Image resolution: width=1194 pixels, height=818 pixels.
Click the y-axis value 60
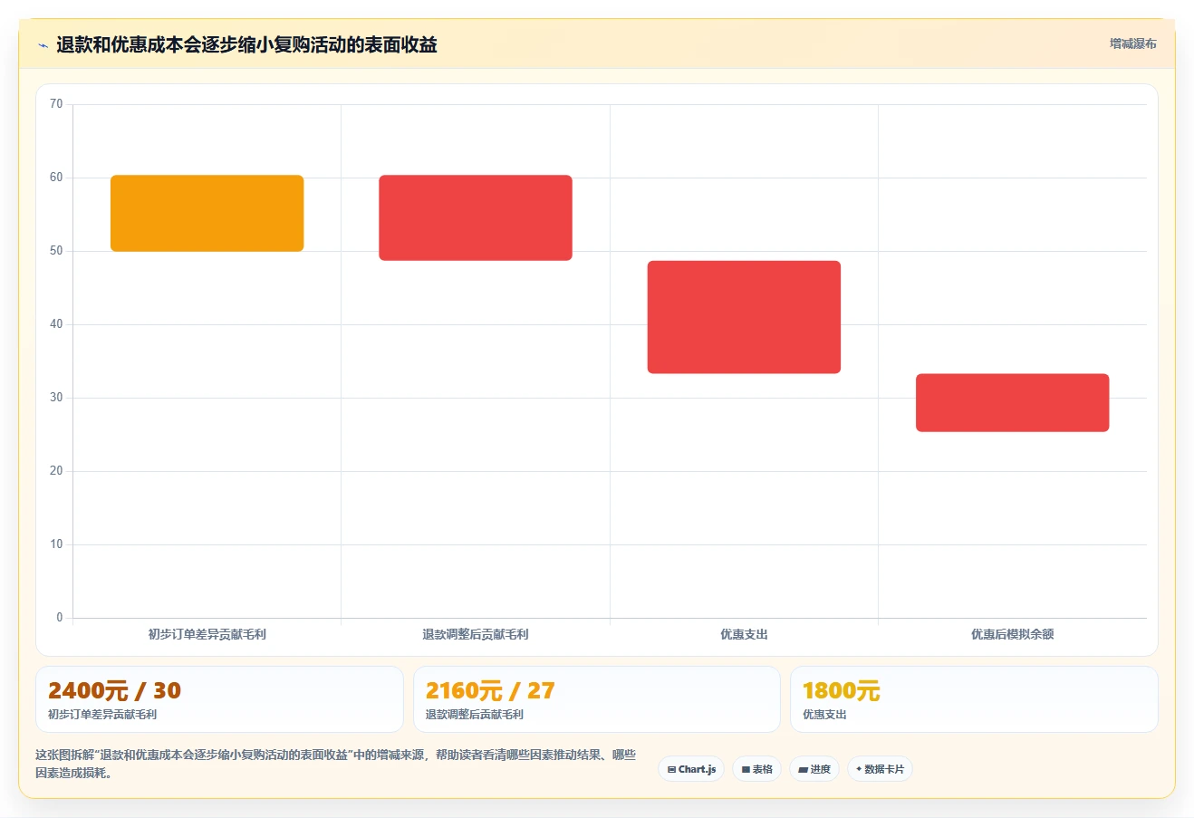56,178
